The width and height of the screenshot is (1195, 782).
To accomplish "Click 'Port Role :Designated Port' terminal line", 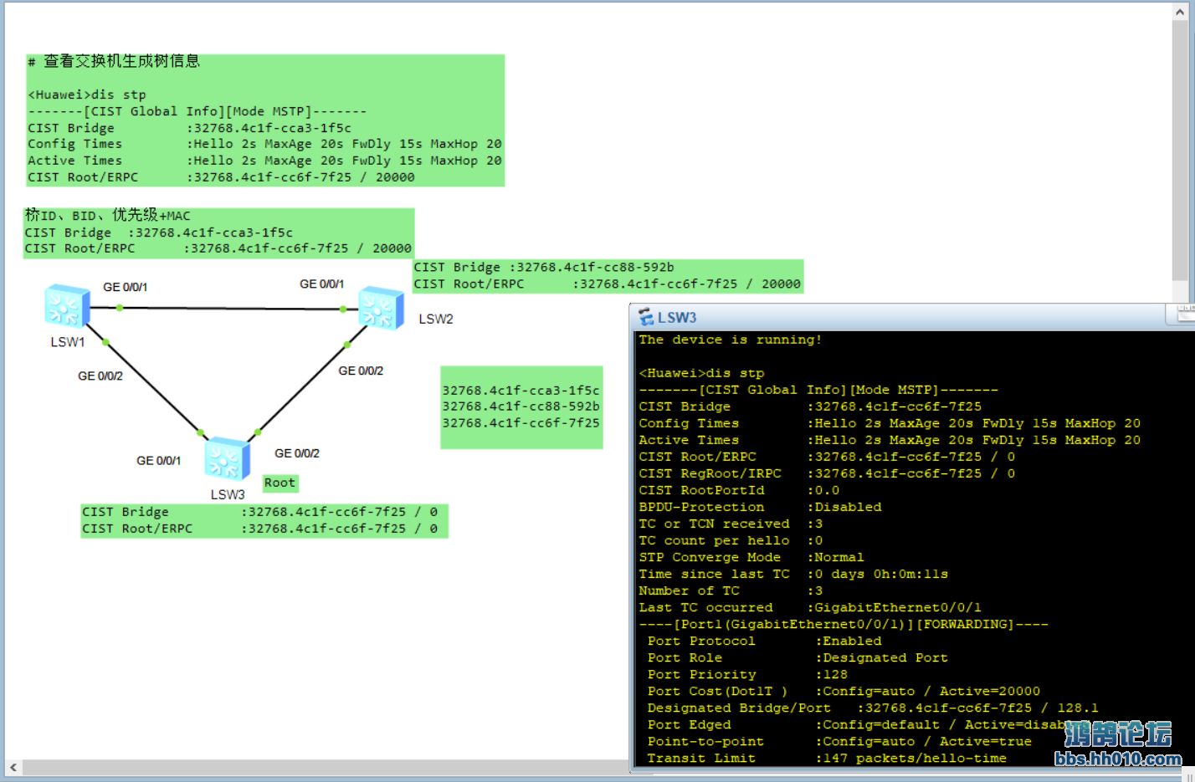I will tap(798, 657).
